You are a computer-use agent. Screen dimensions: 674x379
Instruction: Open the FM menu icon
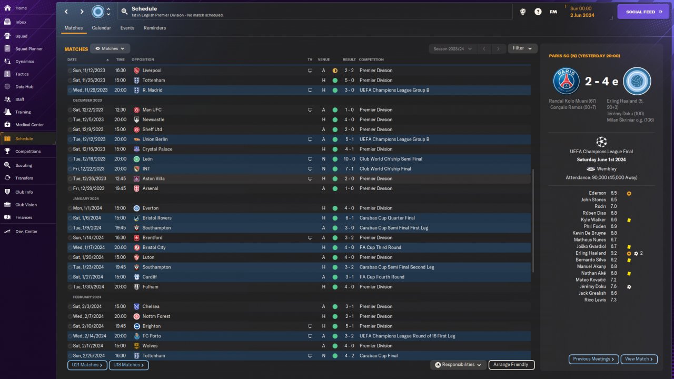(x=553, y=12)
